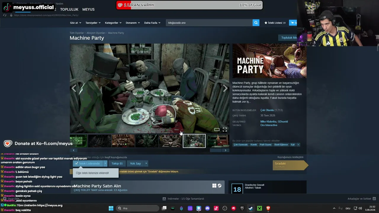This screenshot has width=379, height=213.
Task: Open Discord from the taskbar
Action: pyautogui.click(x=207, y=208)
